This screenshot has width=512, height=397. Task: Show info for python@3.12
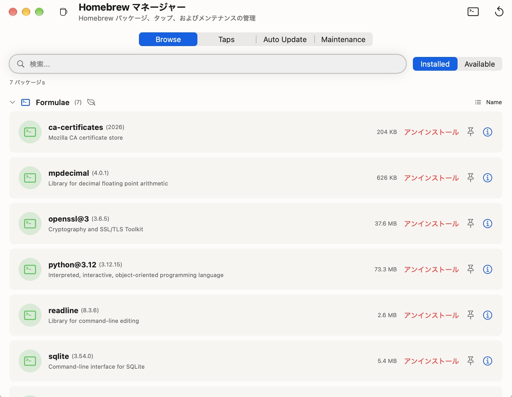pos(487,269)
